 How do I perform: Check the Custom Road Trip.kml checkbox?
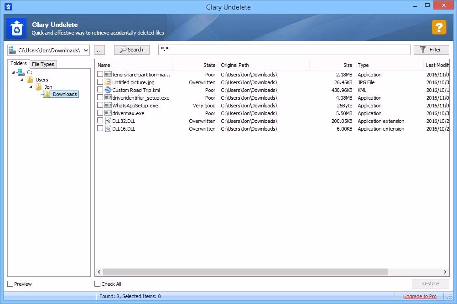(100, 90)
